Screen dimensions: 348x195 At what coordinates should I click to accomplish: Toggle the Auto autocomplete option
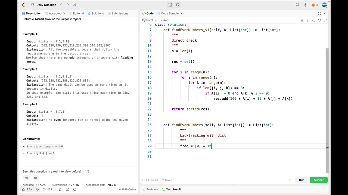click(165, 20)
